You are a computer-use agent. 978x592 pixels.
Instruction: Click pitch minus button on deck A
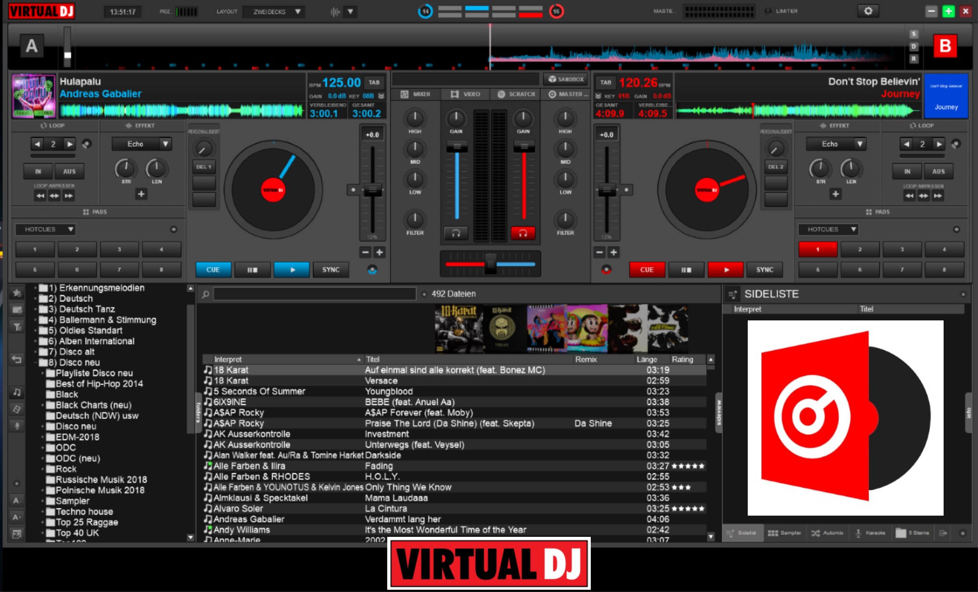tap(366, 252)
